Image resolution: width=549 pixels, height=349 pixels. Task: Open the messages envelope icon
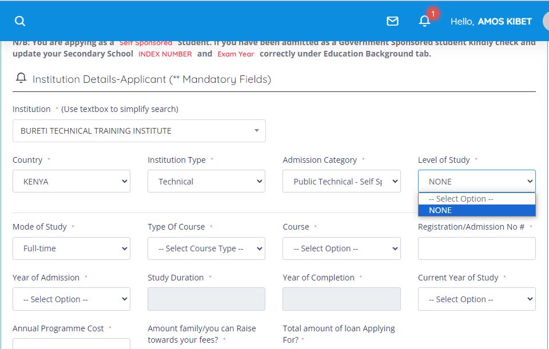[392, 21]
